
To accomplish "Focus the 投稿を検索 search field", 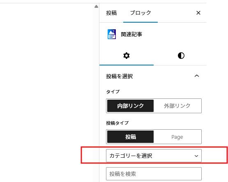I will tap(154, 174).
